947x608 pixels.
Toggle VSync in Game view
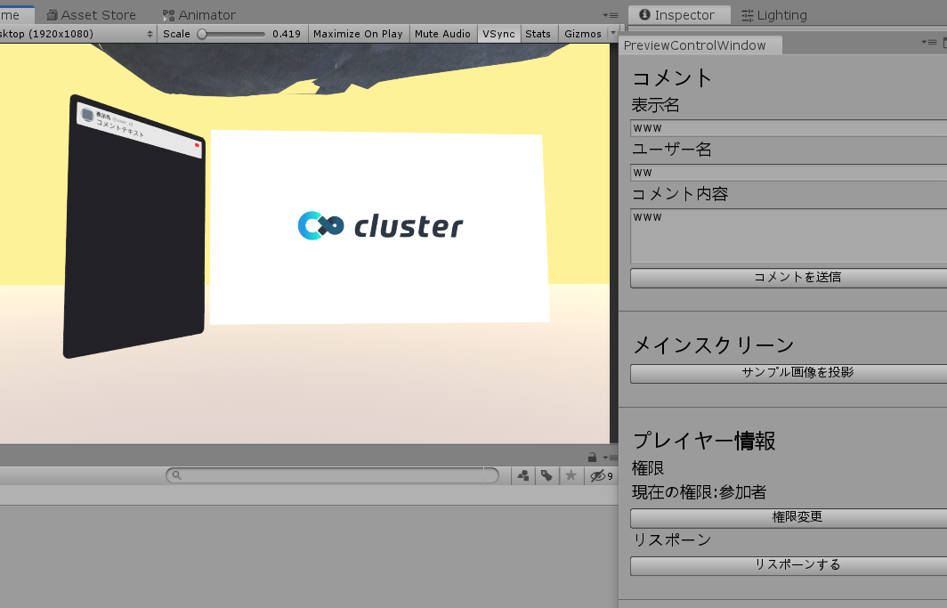pyautogui.click(x=498, y=34)
